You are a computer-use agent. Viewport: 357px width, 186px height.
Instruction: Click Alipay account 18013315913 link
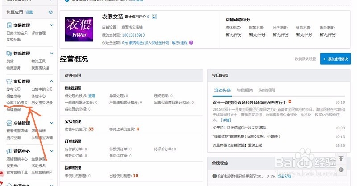[133, 35]
